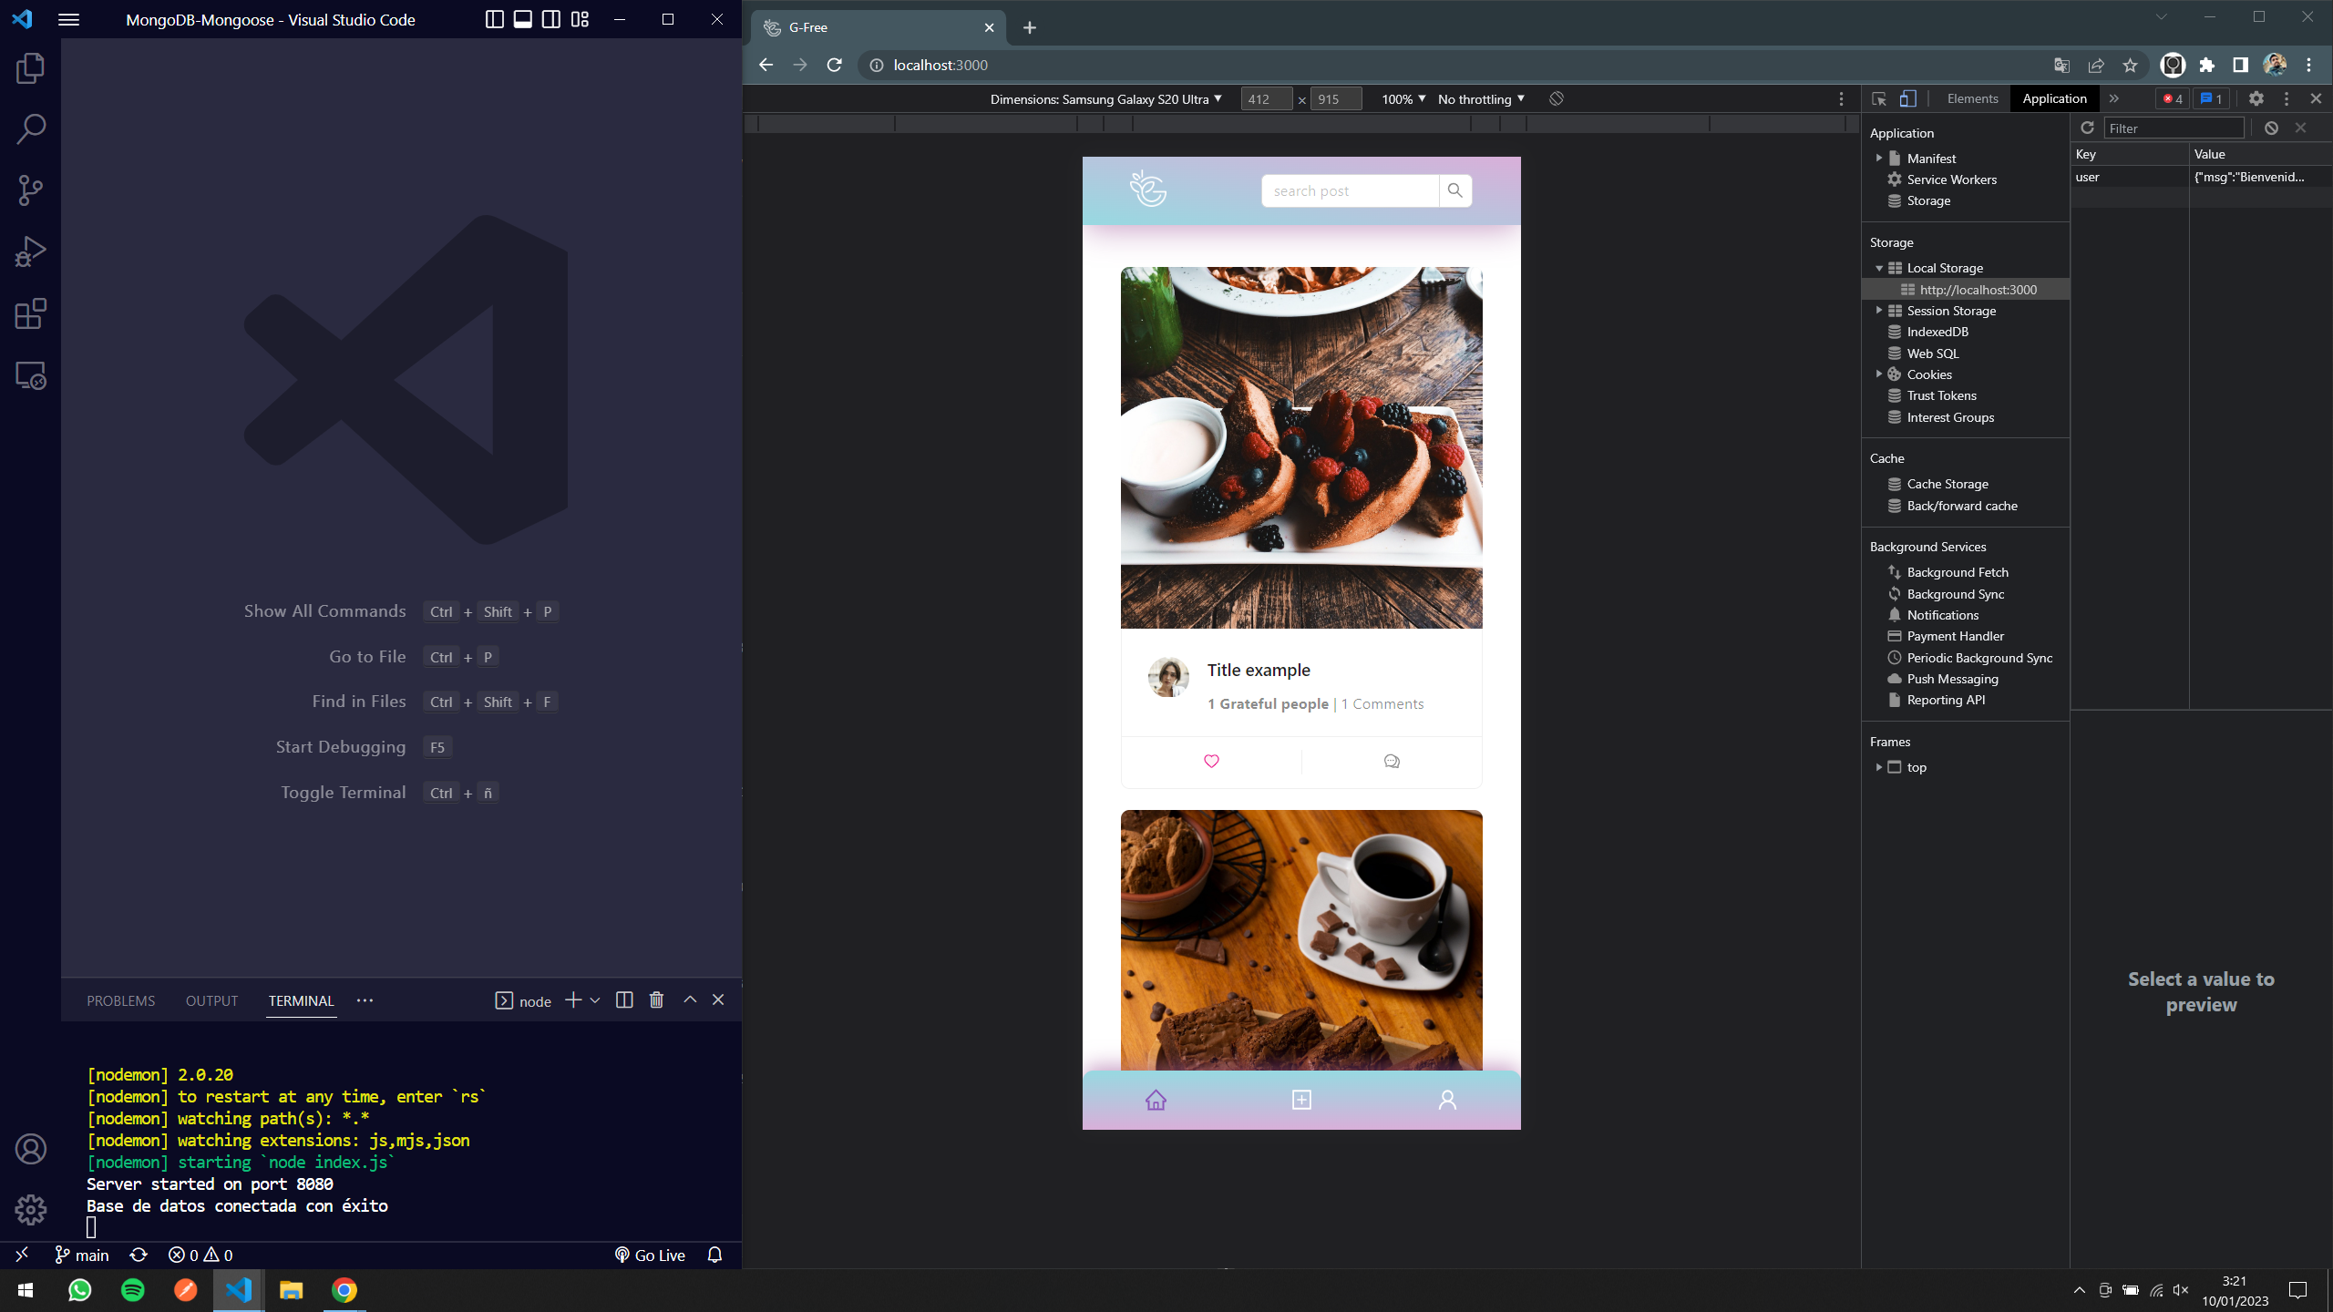Expand the Cookies tree item
The image size is (2333, 1312).
click(1879, 374)
